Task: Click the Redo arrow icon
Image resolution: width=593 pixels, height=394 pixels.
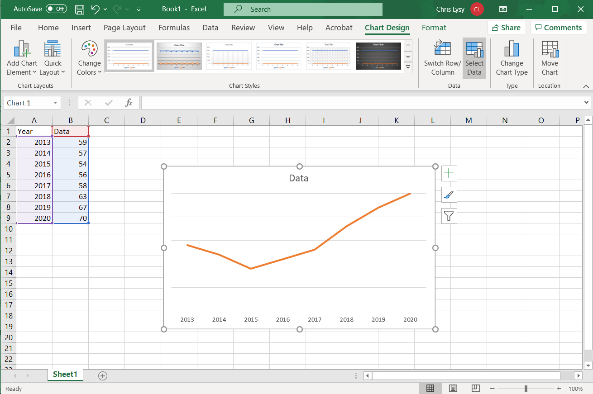Action: pos(117,9)
